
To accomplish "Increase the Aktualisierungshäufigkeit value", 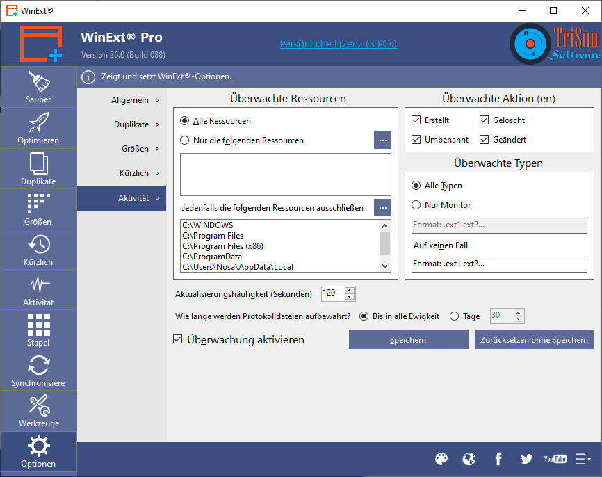I will tap(350, 291).
